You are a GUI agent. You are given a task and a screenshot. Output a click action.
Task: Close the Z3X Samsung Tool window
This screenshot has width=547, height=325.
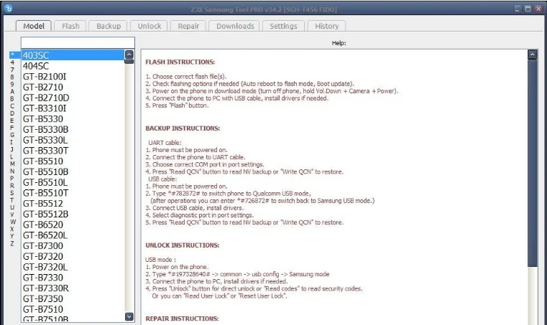[x=538, y=9]
